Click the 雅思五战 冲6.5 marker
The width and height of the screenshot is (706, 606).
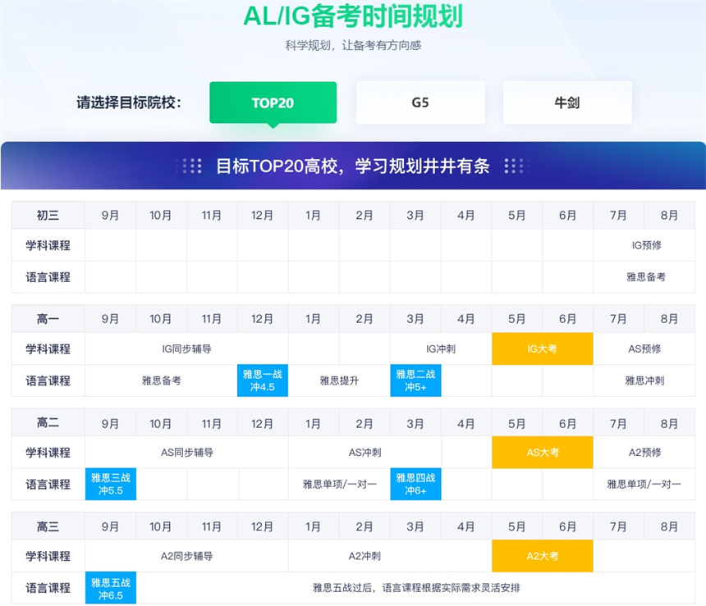[x=111, y=588]
